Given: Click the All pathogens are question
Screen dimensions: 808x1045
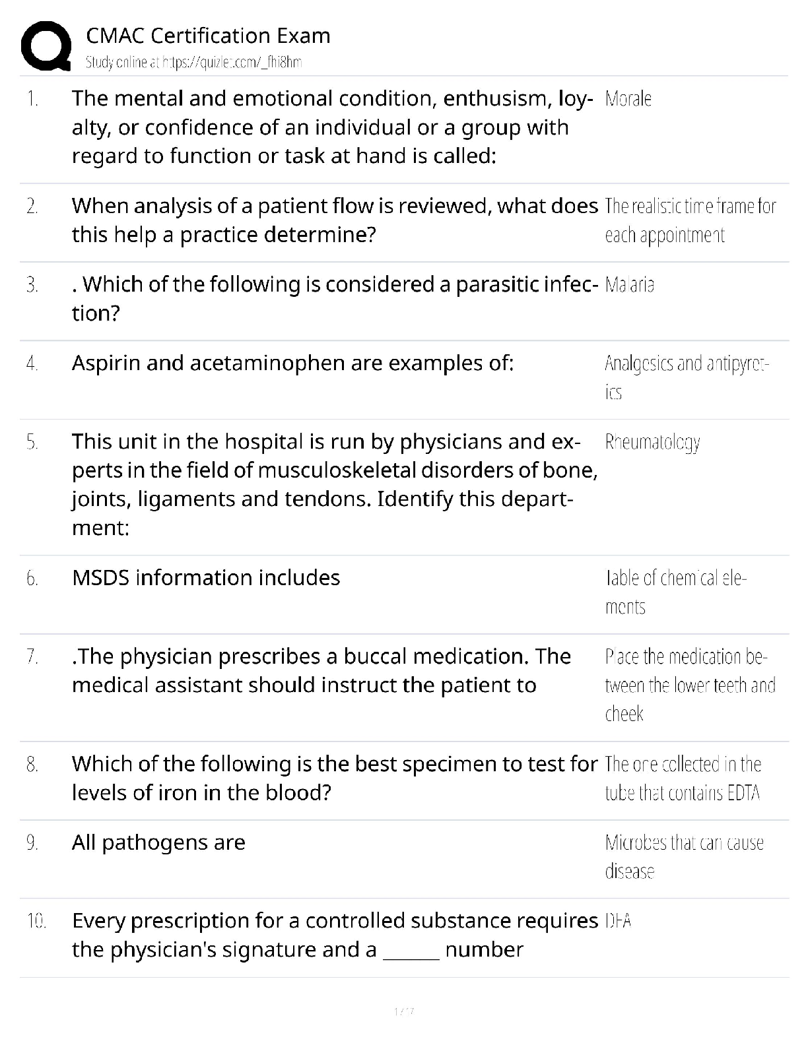Looking at the screenshot, I should click(x=158, y=842).
